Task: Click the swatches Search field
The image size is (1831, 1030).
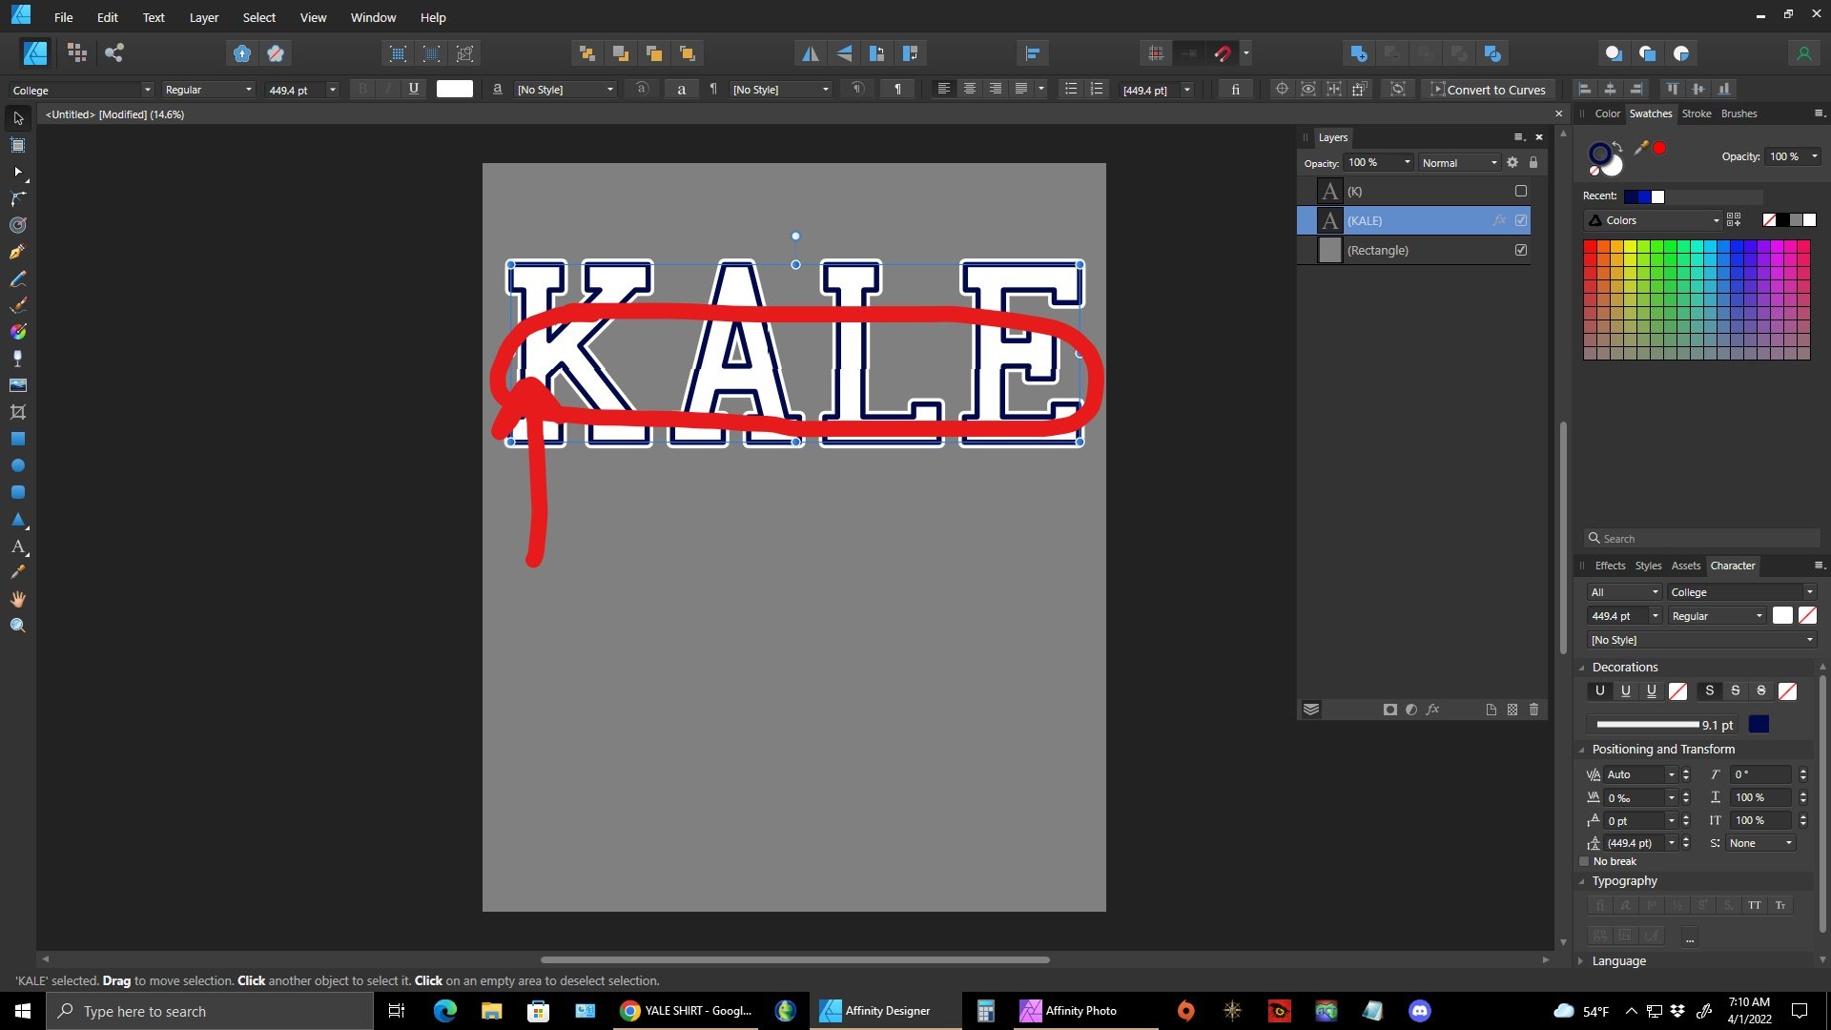Action: [1702, 539]
